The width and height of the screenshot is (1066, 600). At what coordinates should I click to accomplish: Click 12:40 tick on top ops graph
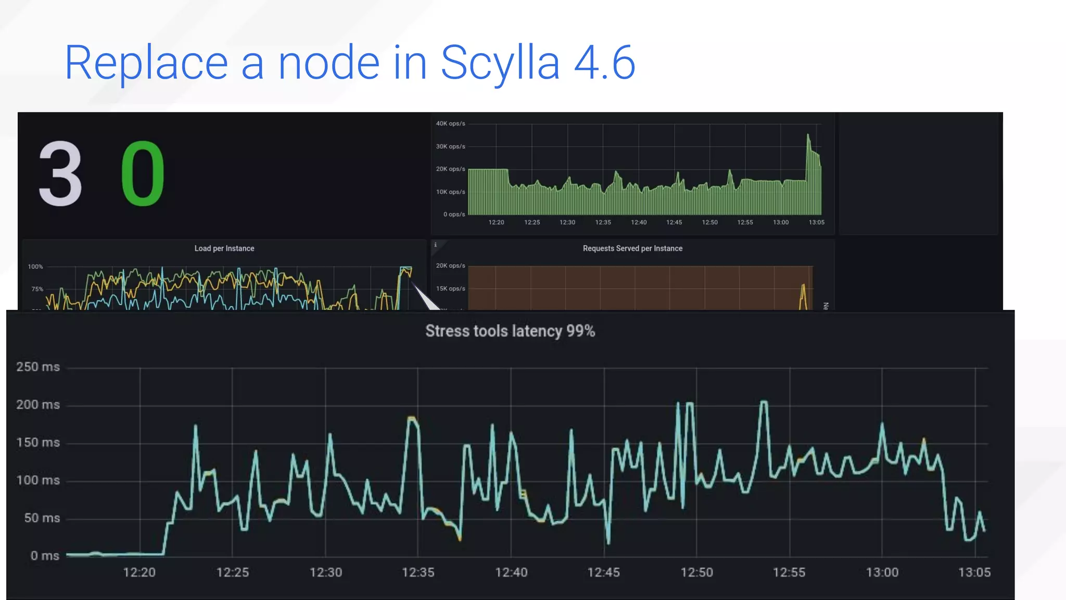(x=639, y=222)
